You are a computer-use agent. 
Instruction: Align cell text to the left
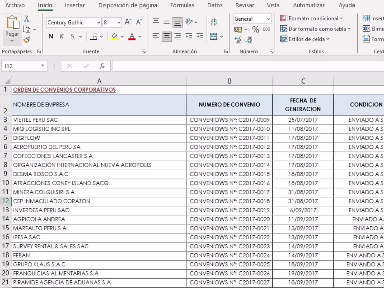tap(156, 37)
